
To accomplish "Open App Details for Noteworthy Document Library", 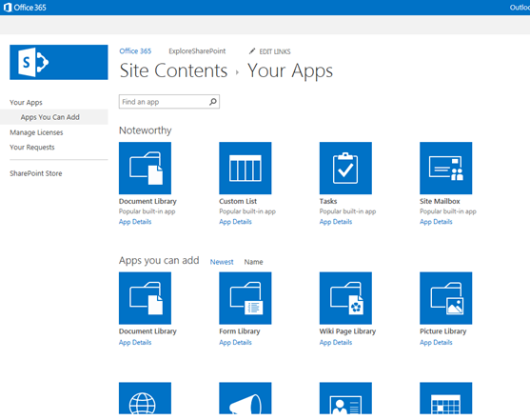I will tap(135, 222).
